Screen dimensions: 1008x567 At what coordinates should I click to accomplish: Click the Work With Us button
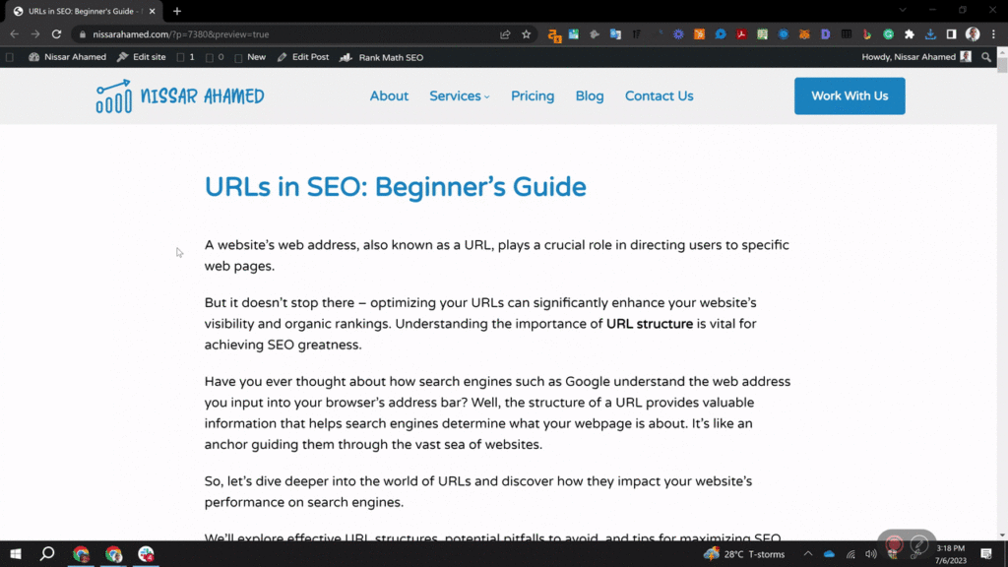(x=849, y=95)
